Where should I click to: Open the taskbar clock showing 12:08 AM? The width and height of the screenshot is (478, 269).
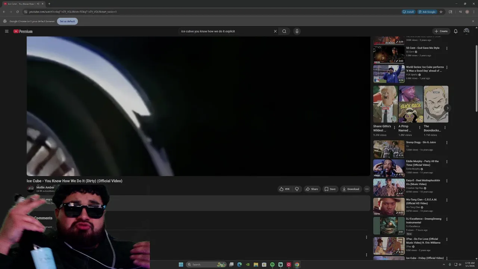(469, 265)
